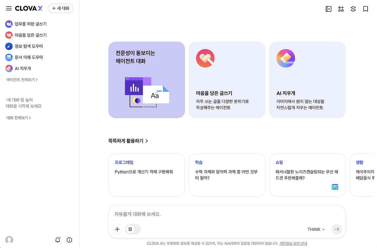Send message with arrow button

coord(337,229)
